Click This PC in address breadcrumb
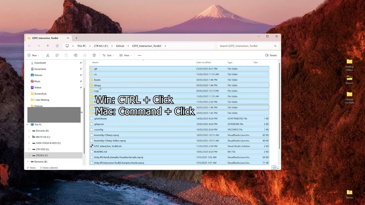The height and width of the screenshot is (205, 365). click(82, 46)
